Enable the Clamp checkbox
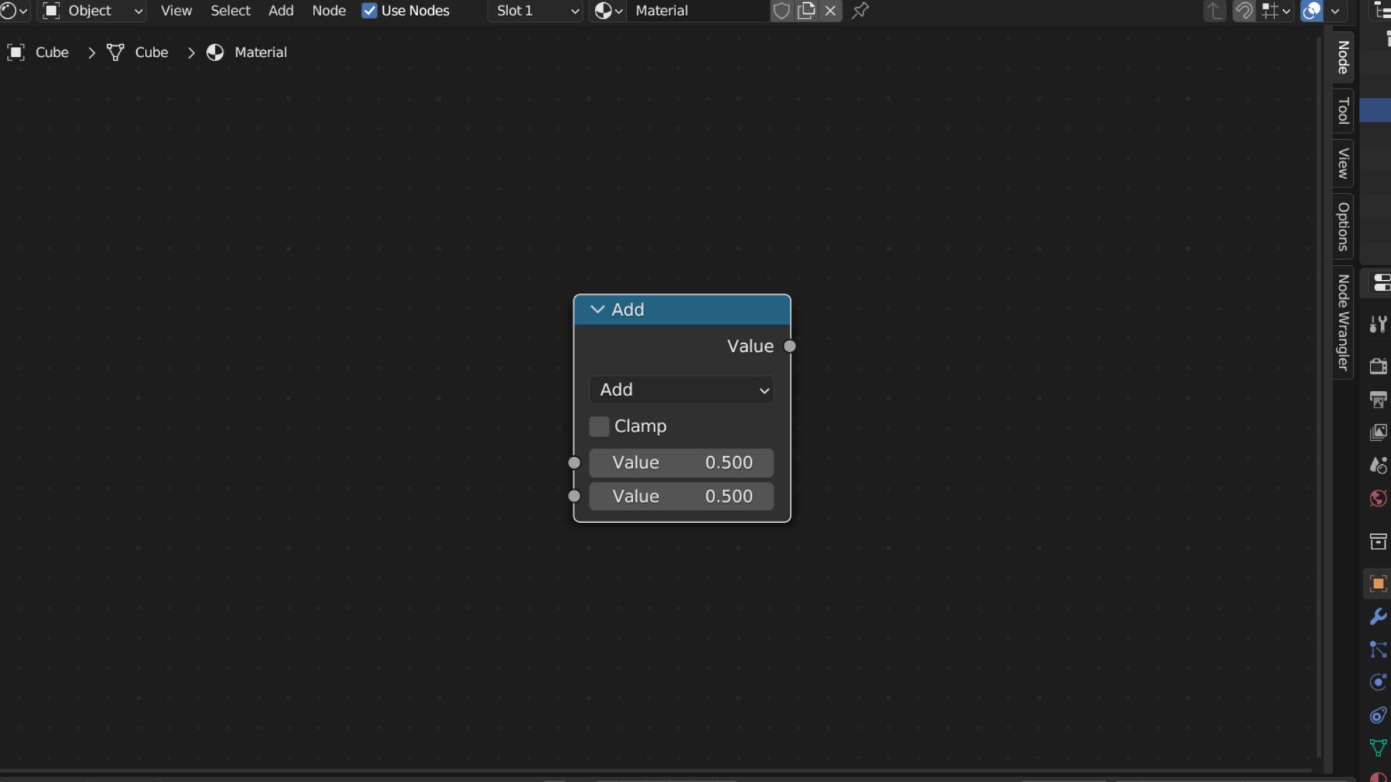The height and width of the screenshot is (782, 1391). 599,426
